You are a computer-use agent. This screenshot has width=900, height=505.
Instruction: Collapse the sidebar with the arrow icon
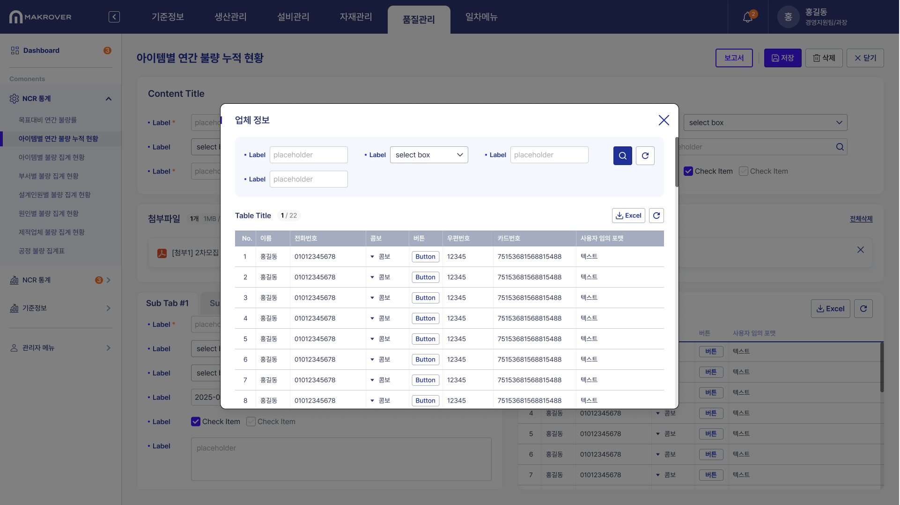114,17
